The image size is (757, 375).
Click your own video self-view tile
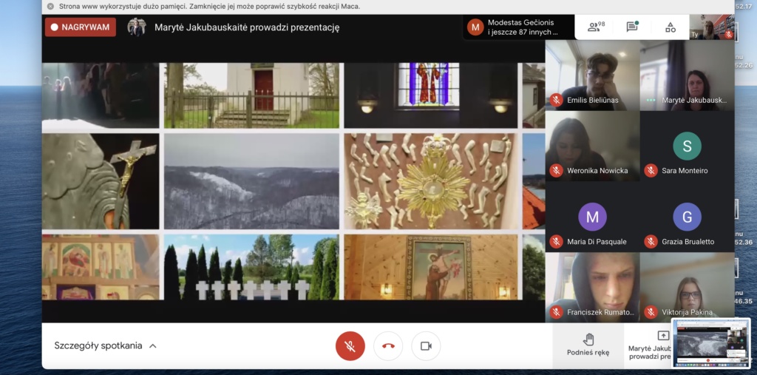(x=711, y=27)
